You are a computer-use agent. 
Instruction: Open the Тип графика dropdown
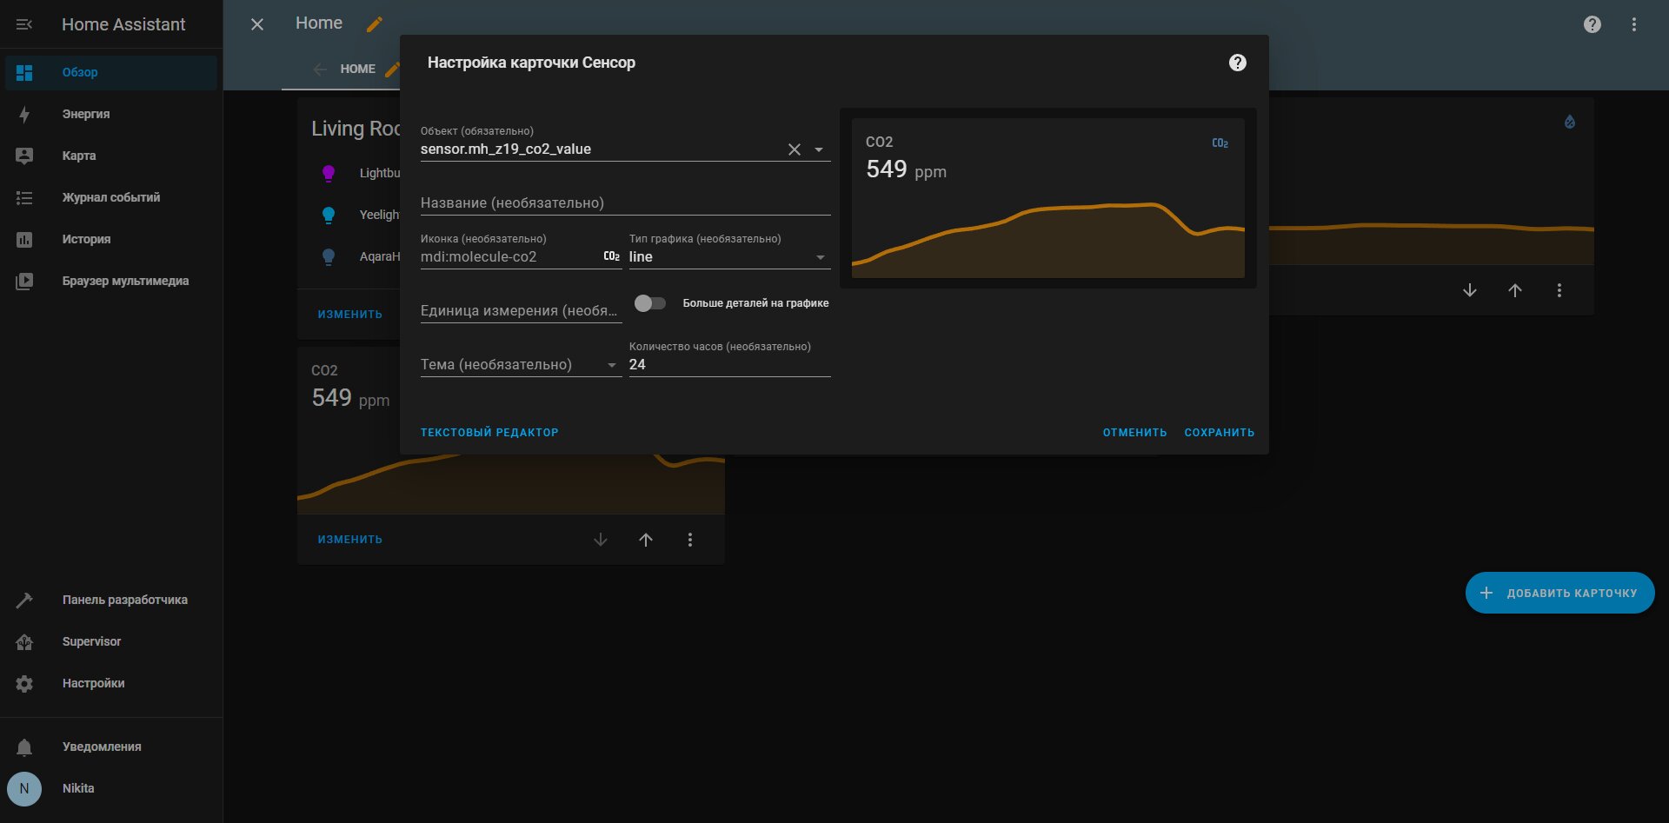(x=729, y=256)
